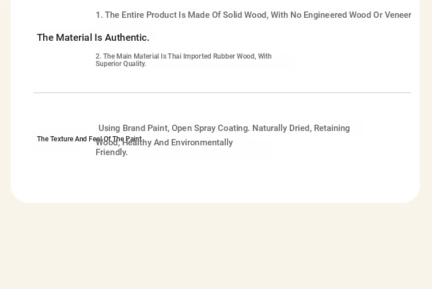432x289 pixels.
Task: Click the text 'Superior Quality.'
Action: pyautogui.click(x=121, y=64)
